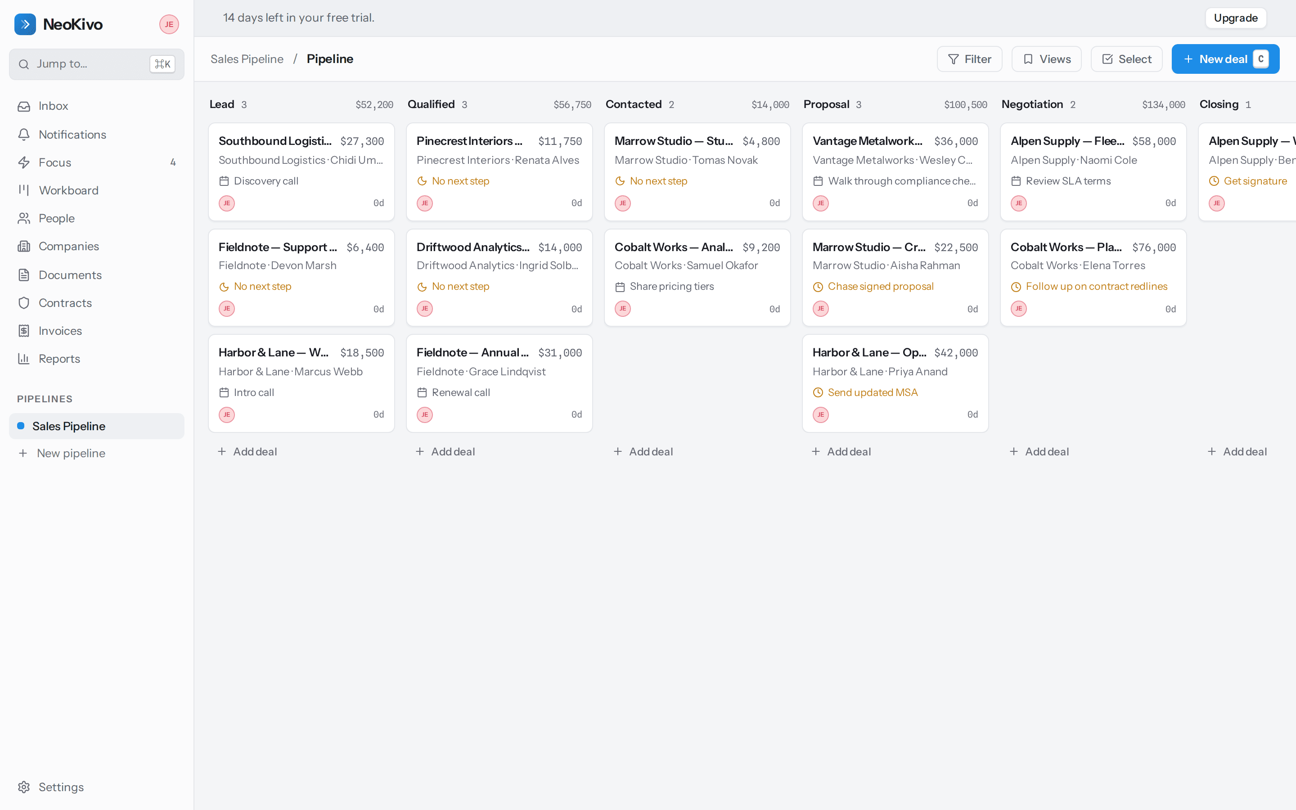Click the Lead column header

(x=222, y=104)
